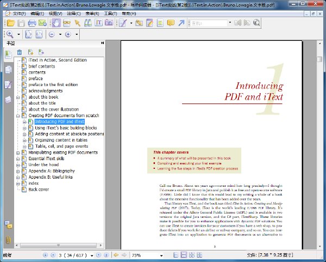
Task: Click the Print icon in toolbar
Action: point(32,23)
